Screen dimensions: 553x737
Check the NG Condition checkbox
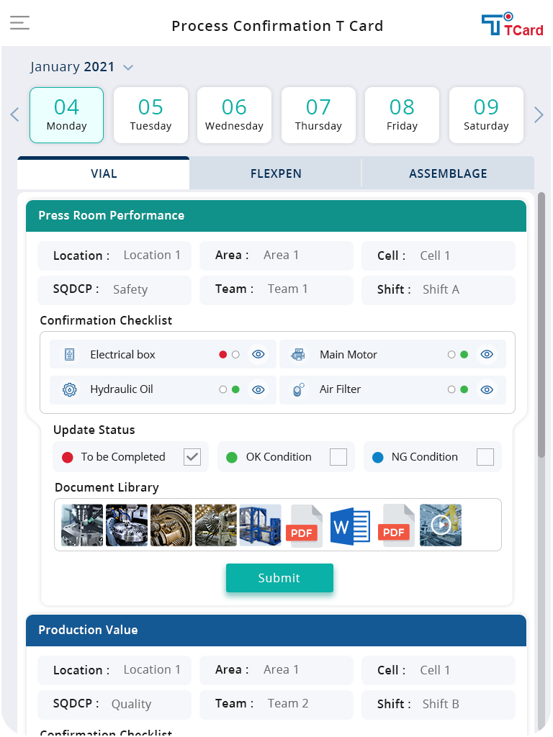coord(485,457)
